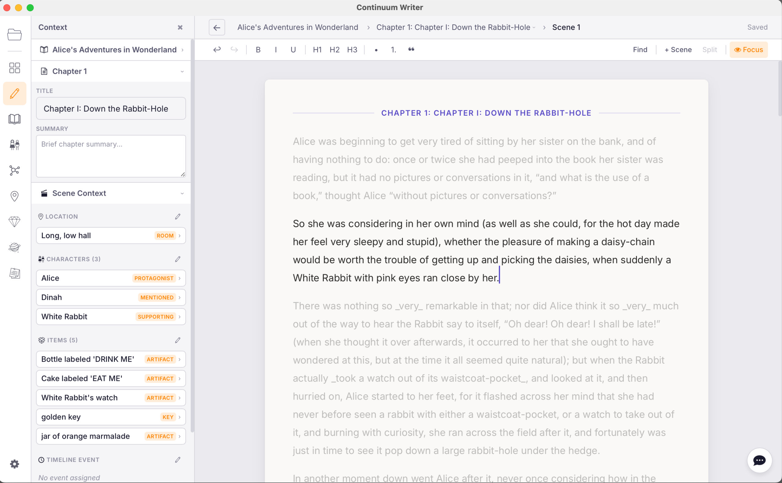Open the projects folder icon in sidebar
The image size is (782, 483).
pyautogui.click(x=14, y=34)
